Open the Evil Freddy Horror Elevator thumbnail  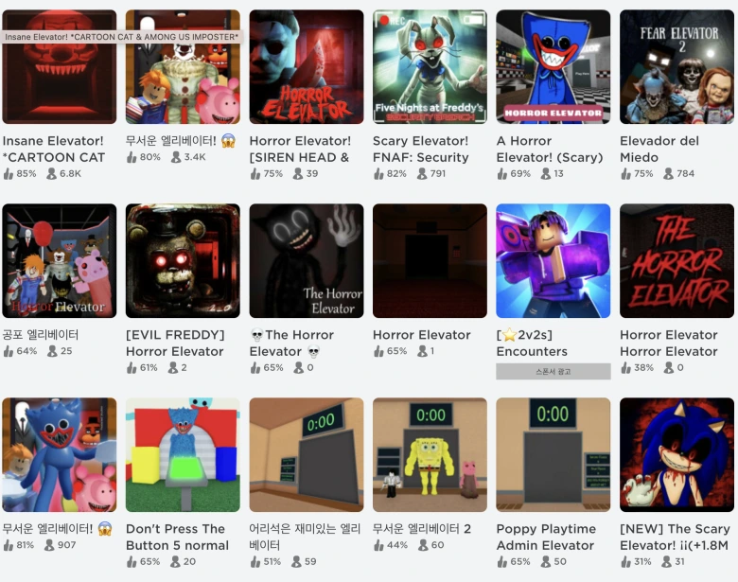(x=183, y=261)
